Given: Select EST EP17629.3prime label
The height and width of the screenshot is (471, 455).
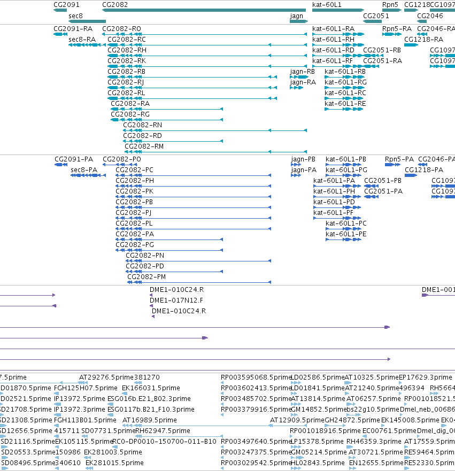Looking at the screenshot, I should click(x=426, y=377).
